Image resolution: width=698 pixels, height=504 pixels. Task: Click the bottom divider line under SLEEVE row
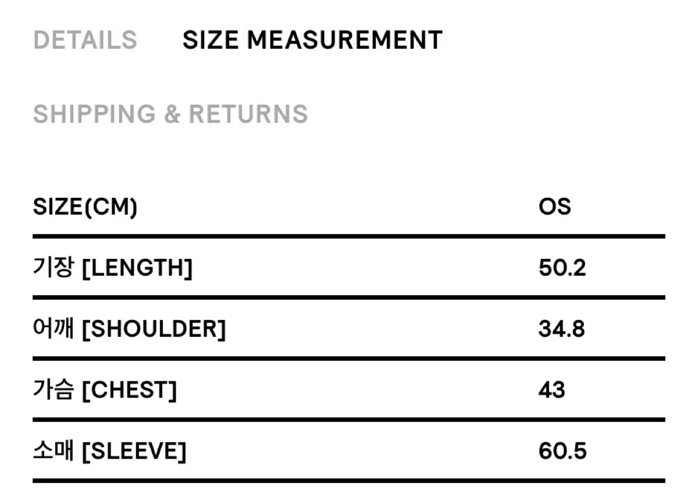[x=349, y=480]
